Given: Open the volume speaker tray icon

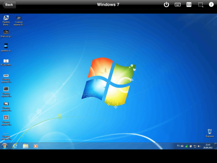Looking at the screenshot, I should [x=199, y=146].
